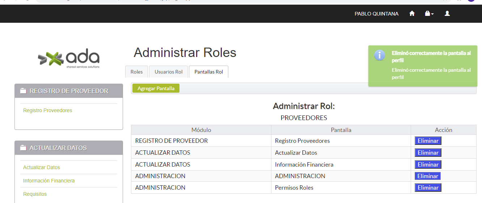Remove Información Financiera with Eliminar button
This screenshot has width=482, height=203.
(x=428, y=165)
